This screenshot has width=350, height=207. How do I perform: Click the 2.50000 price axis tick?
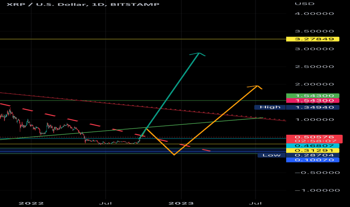point(314,67)
